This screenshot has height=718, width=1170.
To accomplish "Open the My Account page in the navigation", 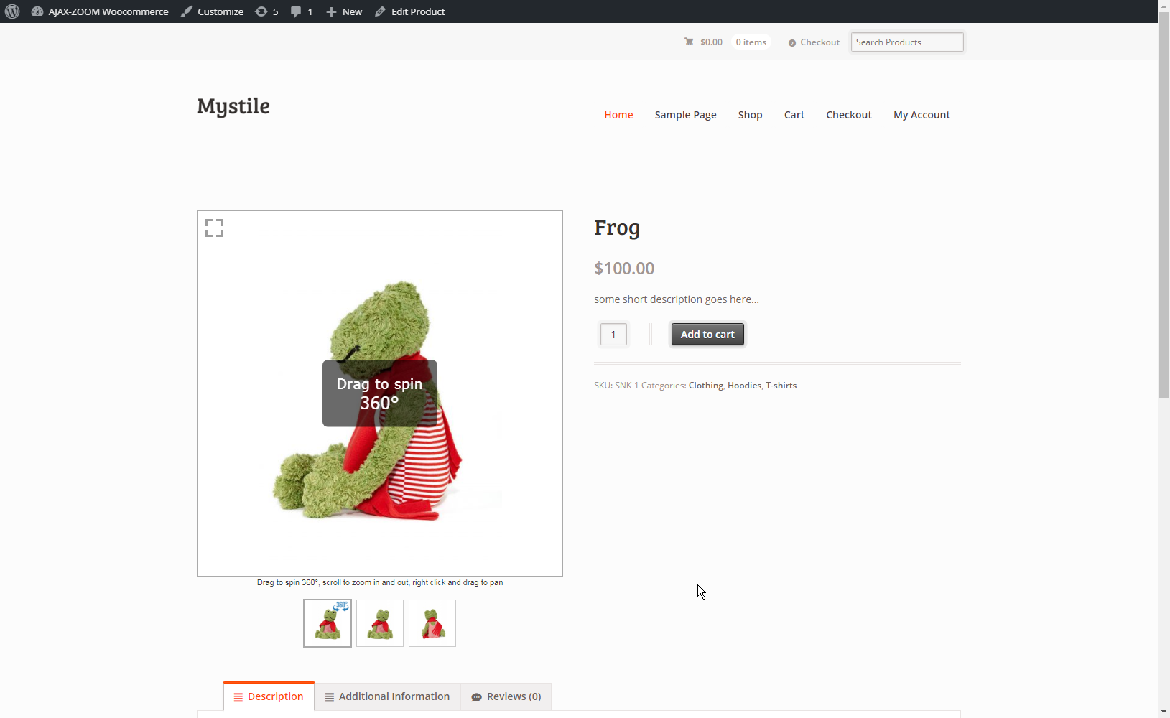I will [921, 115].
